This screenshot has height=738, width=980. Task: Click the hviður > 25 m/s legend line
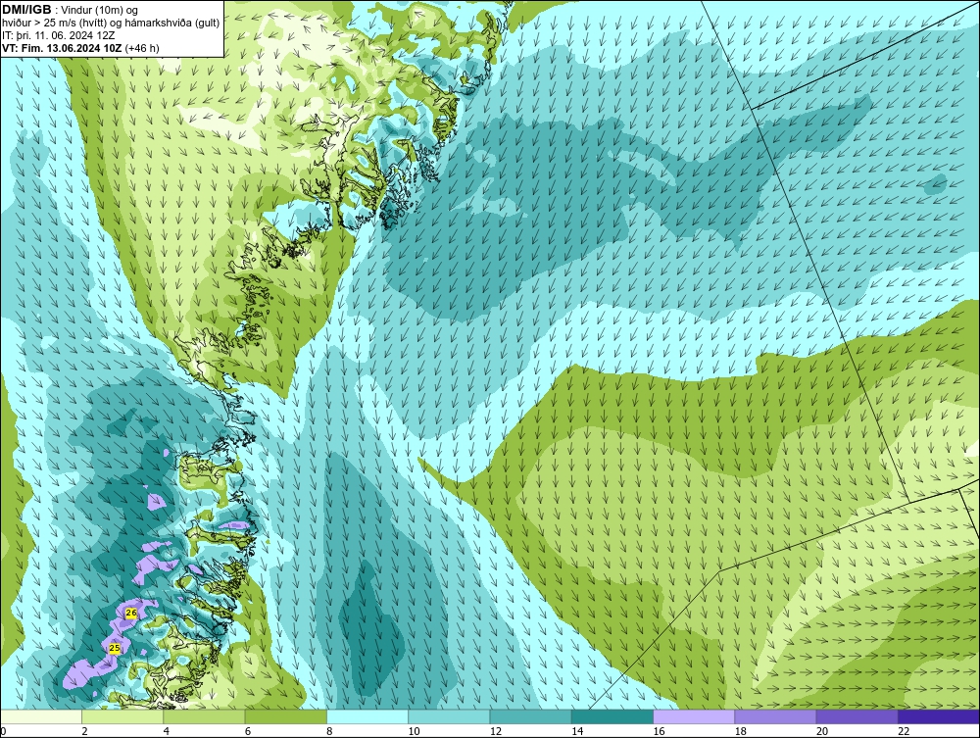click(111, 23)
